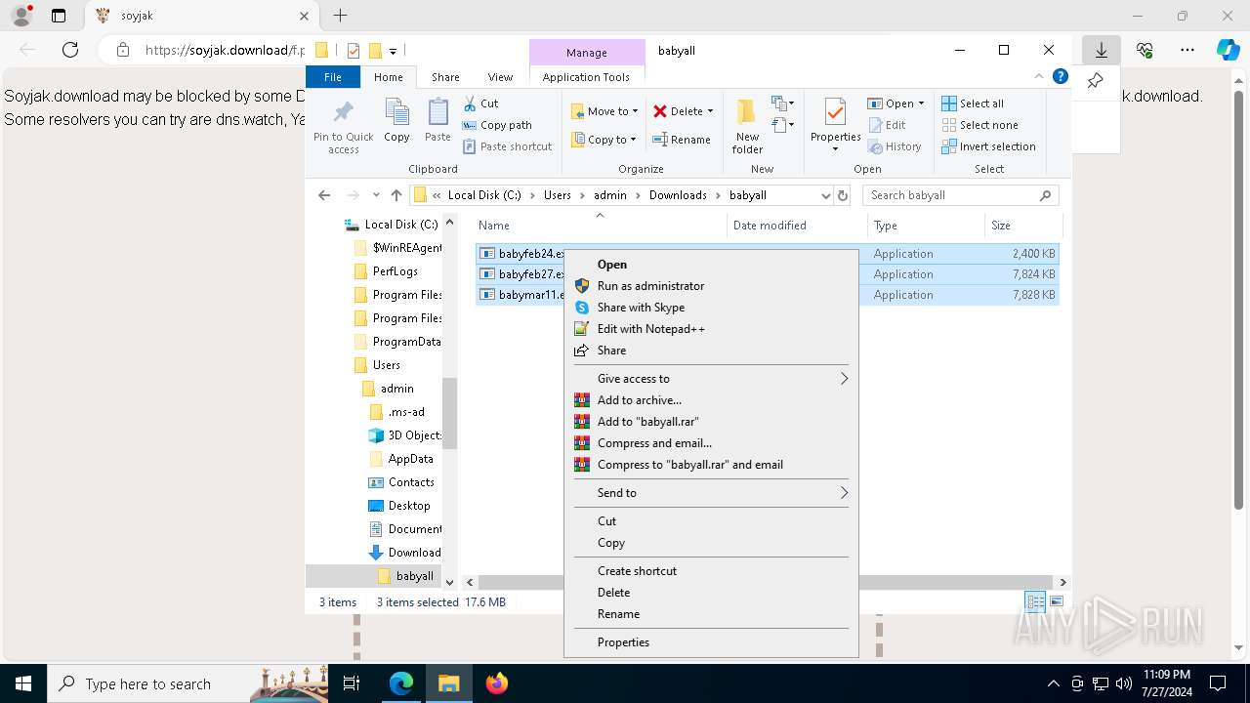Screen dimensions: 1250x703
Task: Expand the Give access to submenu
Action: [x=711, y=379]
